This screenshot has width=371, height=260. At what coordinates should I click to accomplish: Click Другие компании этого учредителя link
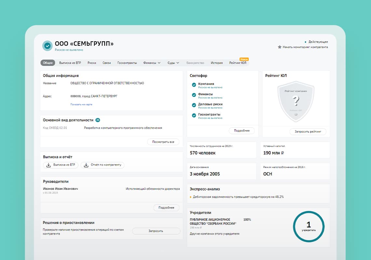tap(214, 234)
